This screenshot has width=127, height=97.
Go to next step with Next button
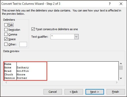coord(95,92)
